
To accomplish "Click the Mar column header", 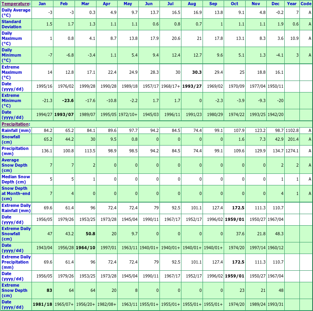I will (85, 4).
